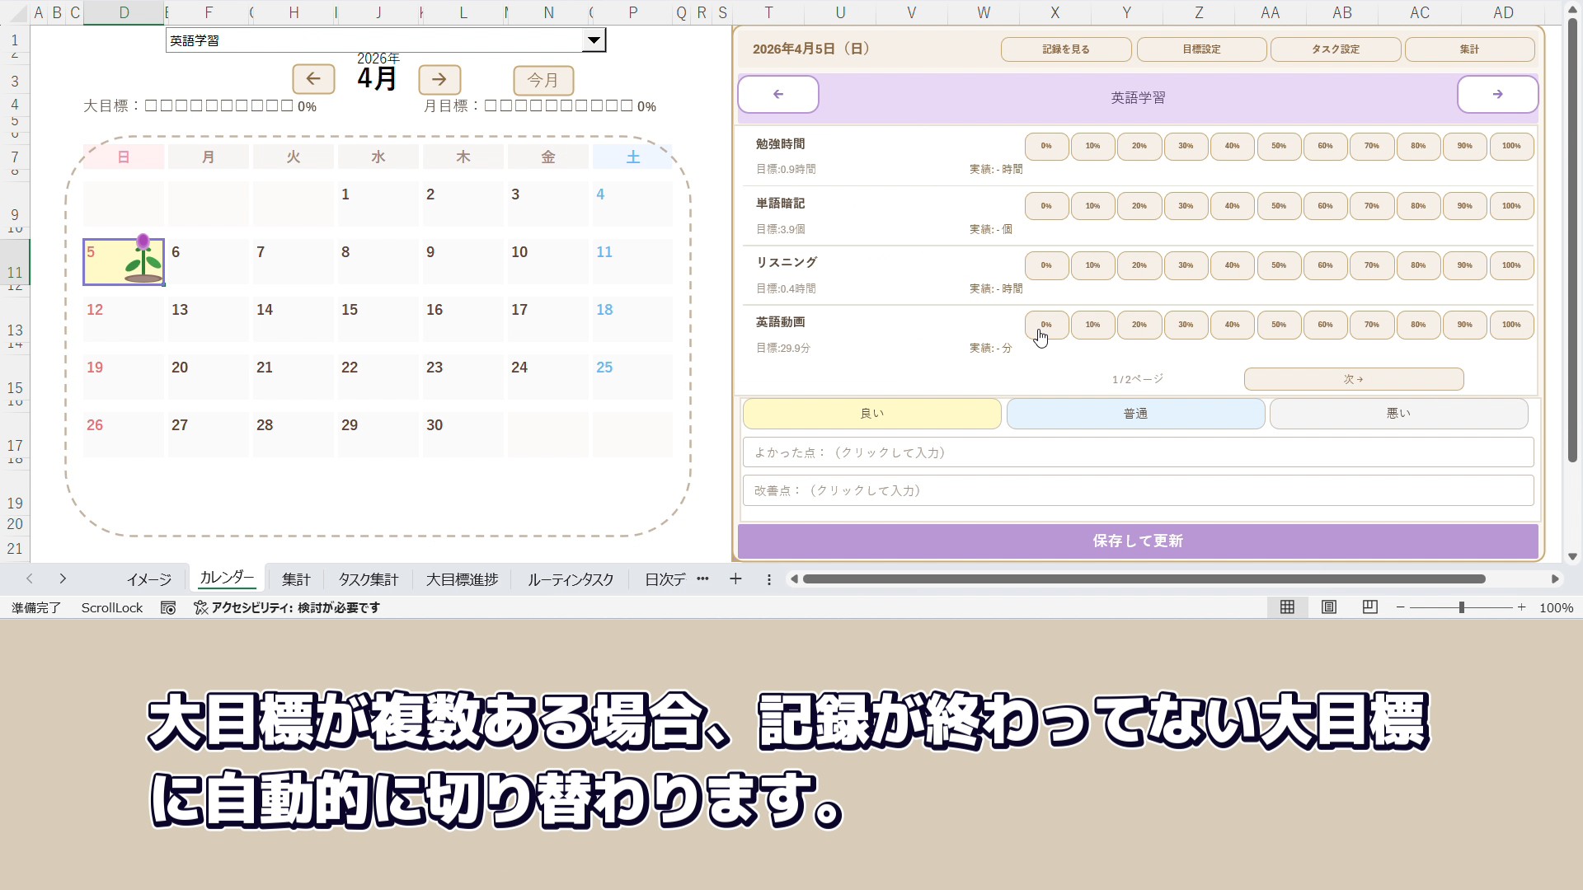Click right arrow beside 英語学習 header
Viewport: 1583px width, 890px height.
[x=1496, y=95]
